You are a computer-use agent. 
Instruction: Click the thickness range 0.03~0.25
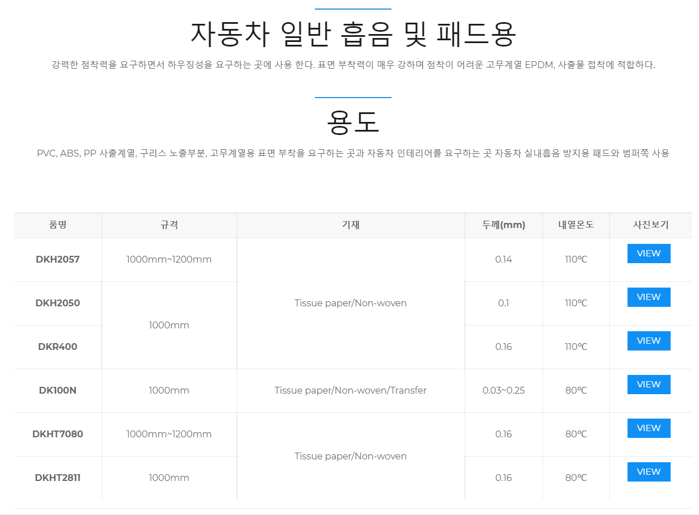[504, 391]
